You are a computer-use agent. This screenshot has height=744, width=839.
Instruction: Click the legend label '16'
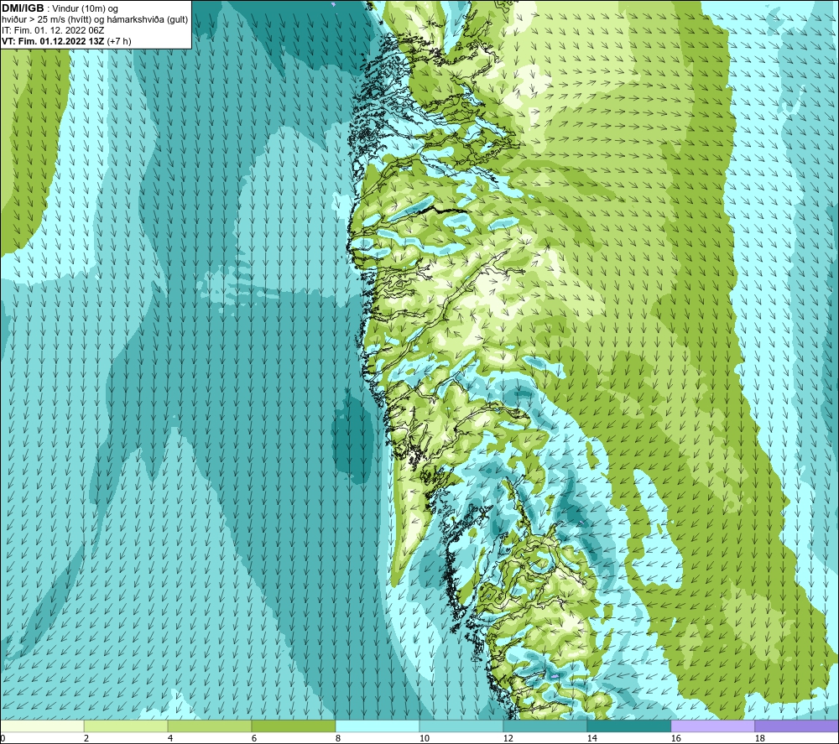(675, 739)
